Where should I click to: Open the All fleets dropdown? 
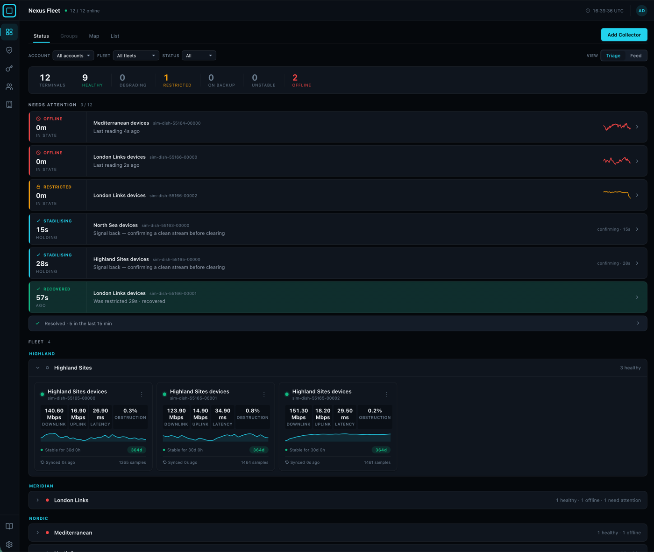[136, 56]
